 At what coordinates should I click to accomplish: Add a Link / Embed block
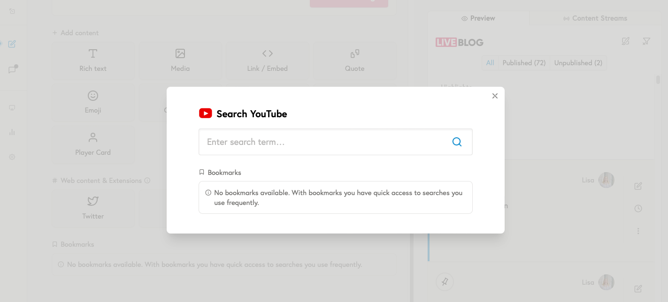tap(267, 60)
